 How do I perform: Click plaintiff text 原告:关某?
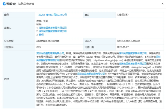[x=42, y=21]
